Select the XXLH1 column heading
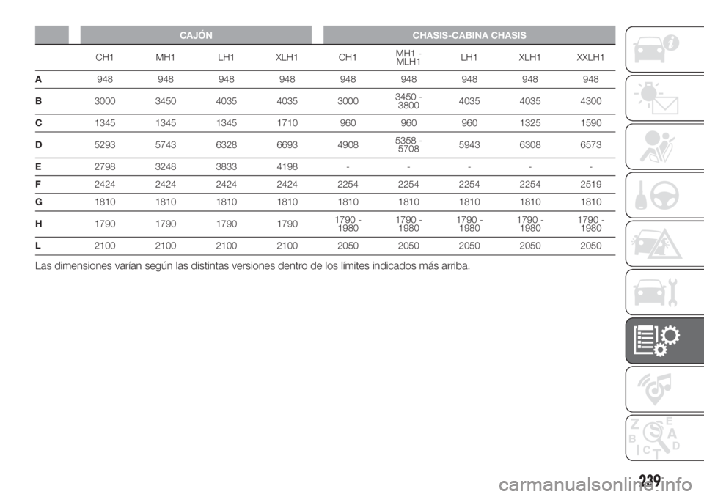This screenshot has width=704, height=497. pos(590,57)
